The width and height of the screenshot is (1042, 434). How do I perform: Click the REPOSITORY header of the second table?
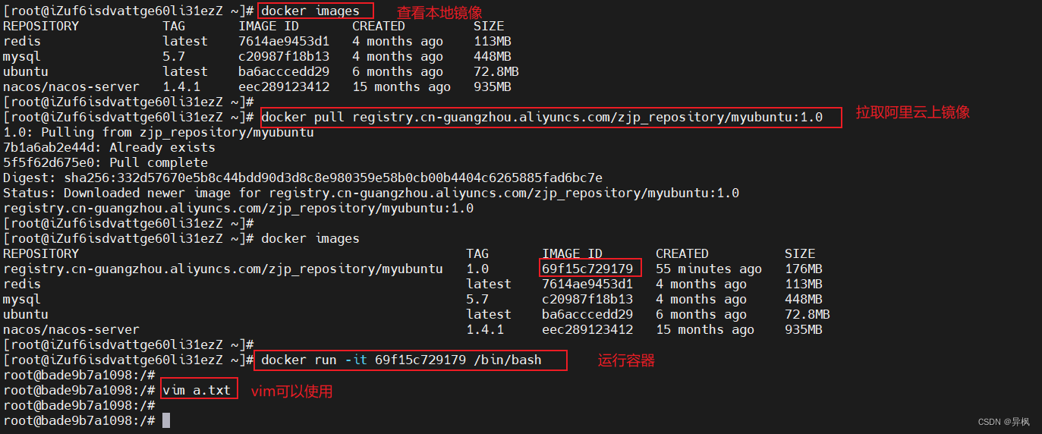41,253
